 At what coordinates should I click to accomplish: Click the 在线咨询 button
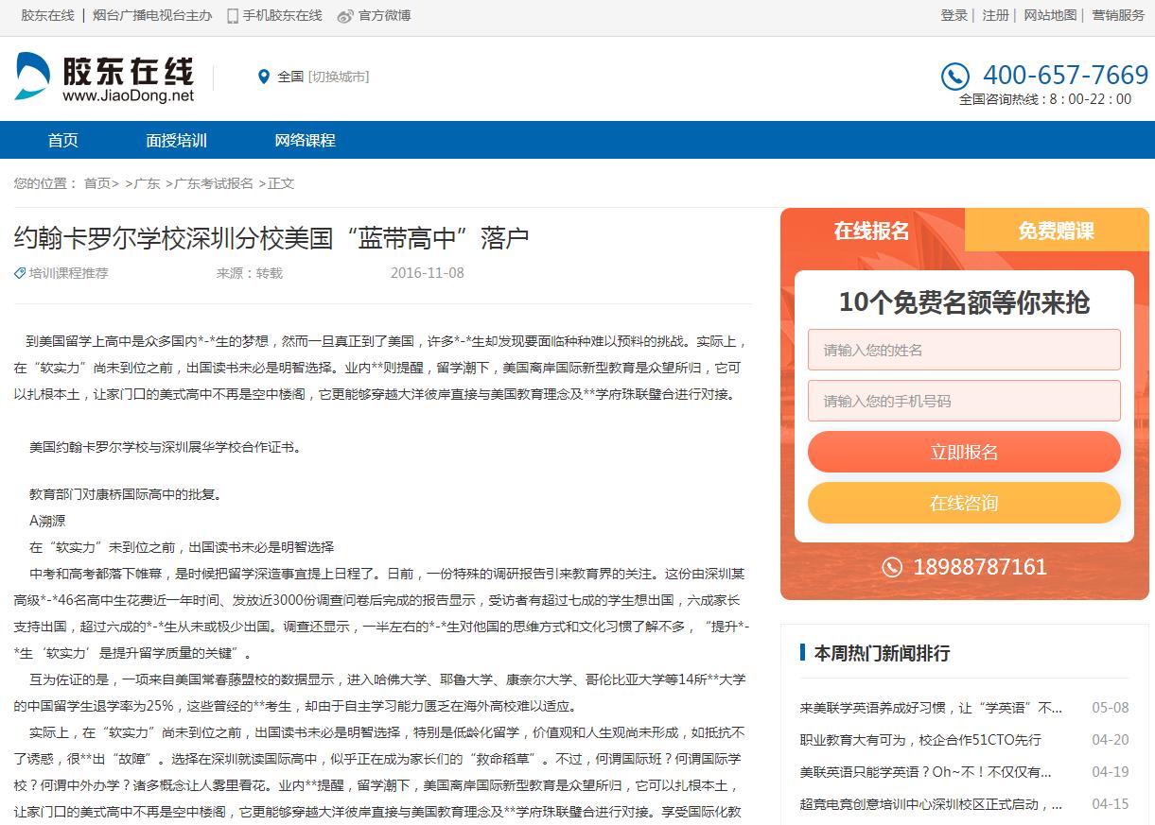tap(964, 503)
